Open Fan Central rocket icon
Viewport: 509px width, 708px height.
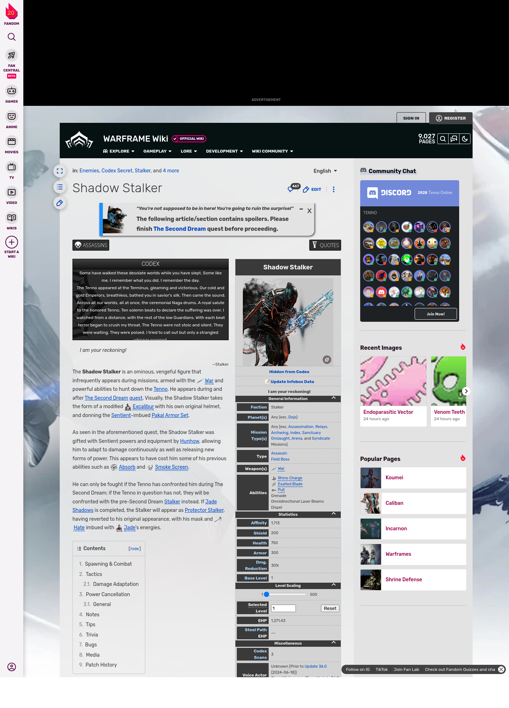point(12,55)
